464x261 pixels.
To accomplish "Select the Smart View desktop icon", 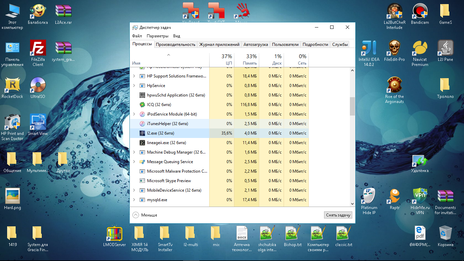I will point(38,125).
